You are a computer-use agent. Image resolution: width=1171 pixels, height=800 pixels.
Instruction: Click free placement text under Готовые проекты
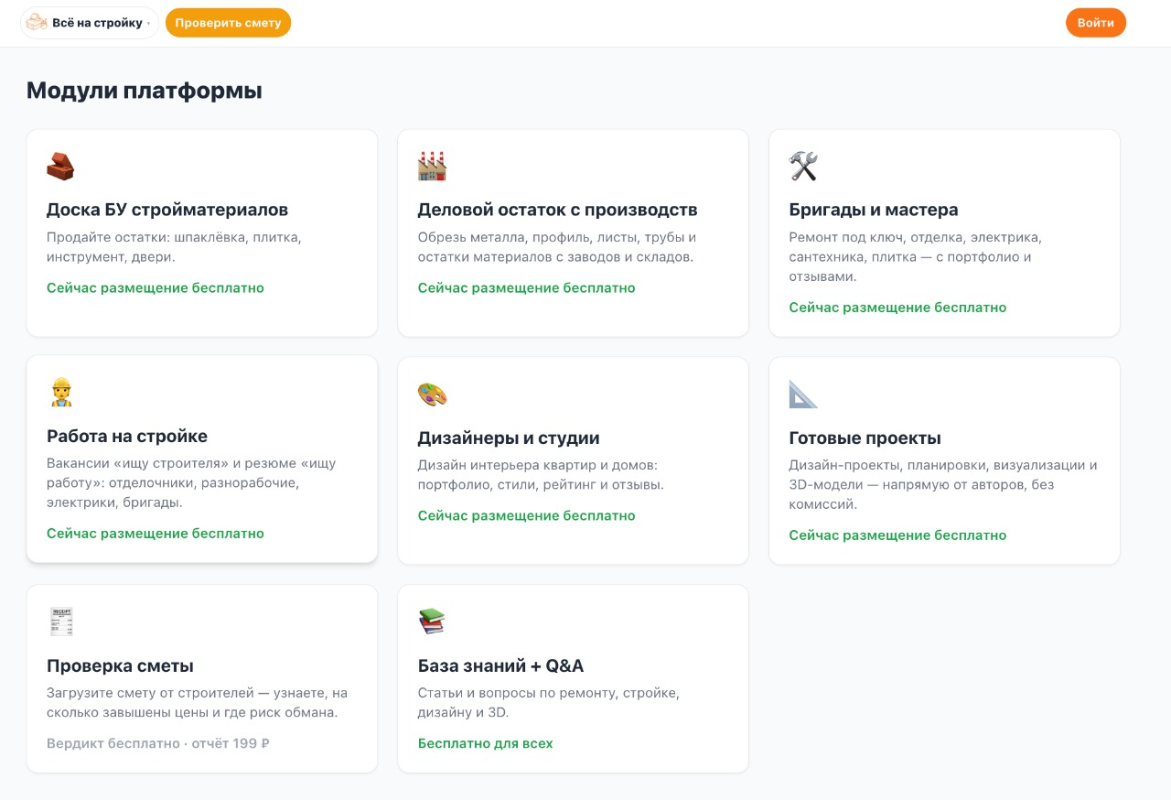coord(898,535)
